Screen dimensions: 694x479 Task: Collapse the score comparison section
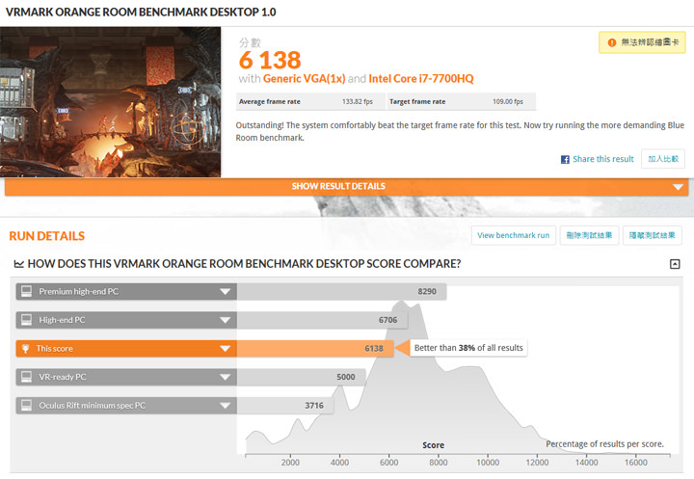(x=675, y=264)
